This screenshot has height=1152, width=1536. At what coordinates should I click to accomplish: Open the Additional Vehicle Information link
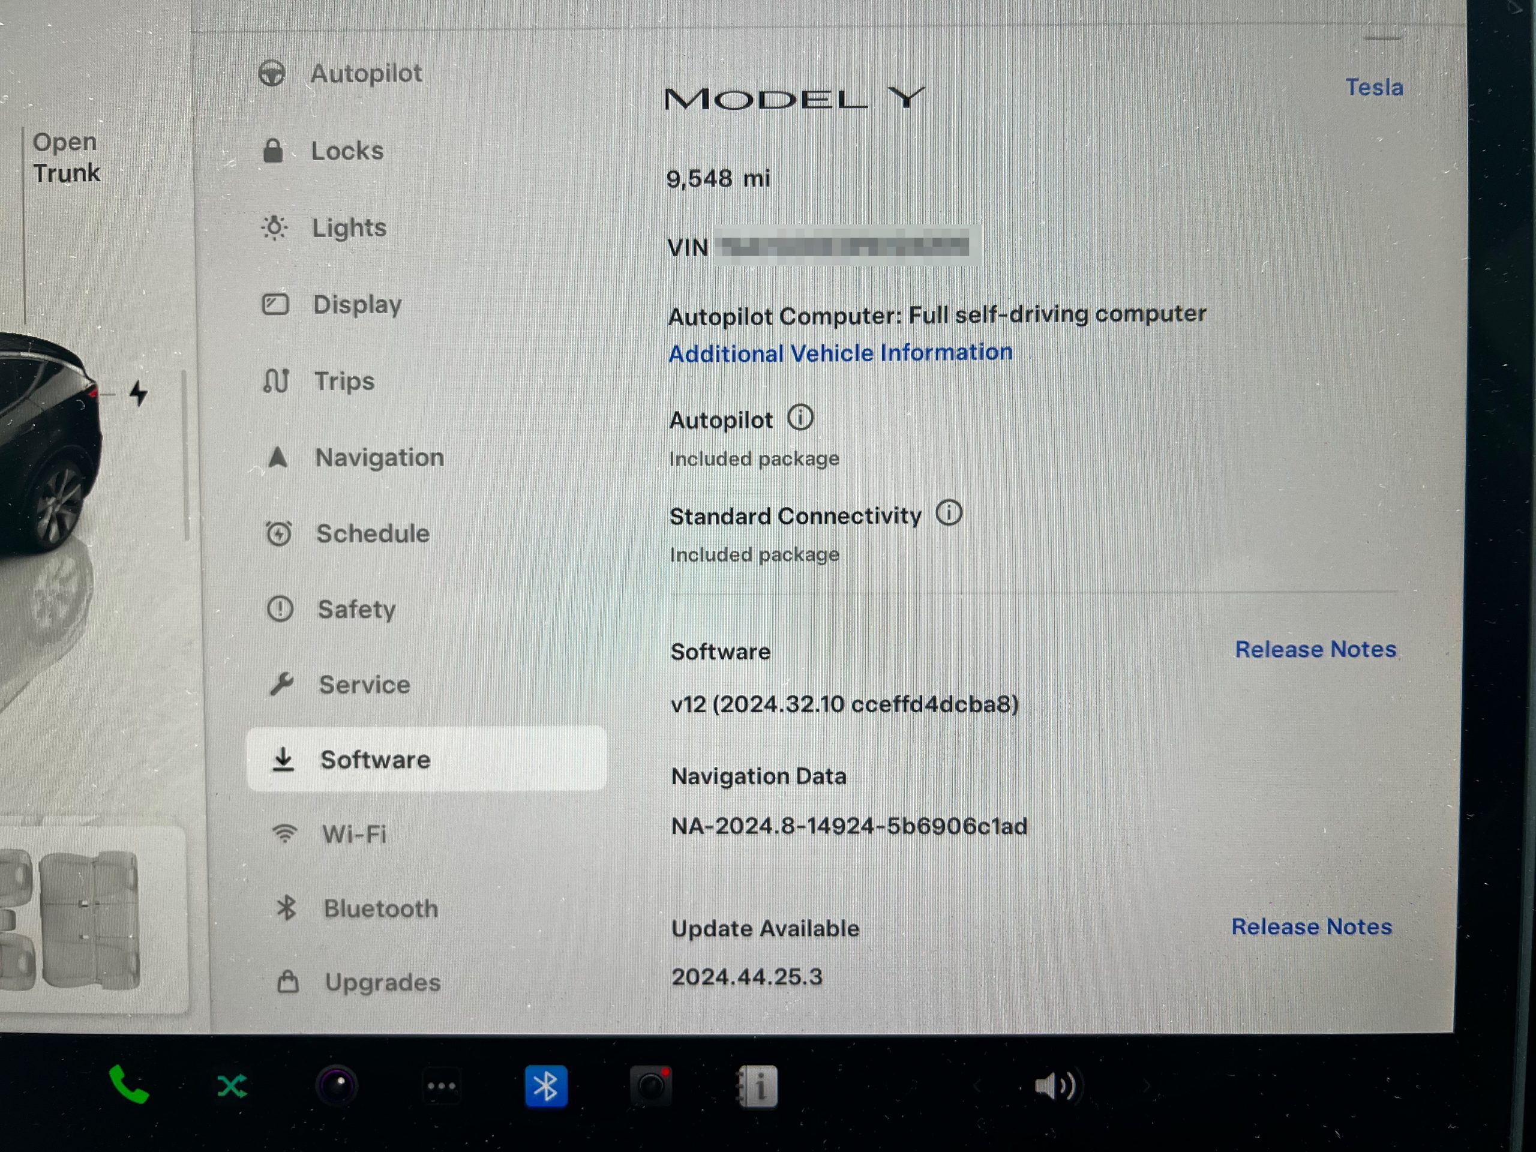point(839,353)
